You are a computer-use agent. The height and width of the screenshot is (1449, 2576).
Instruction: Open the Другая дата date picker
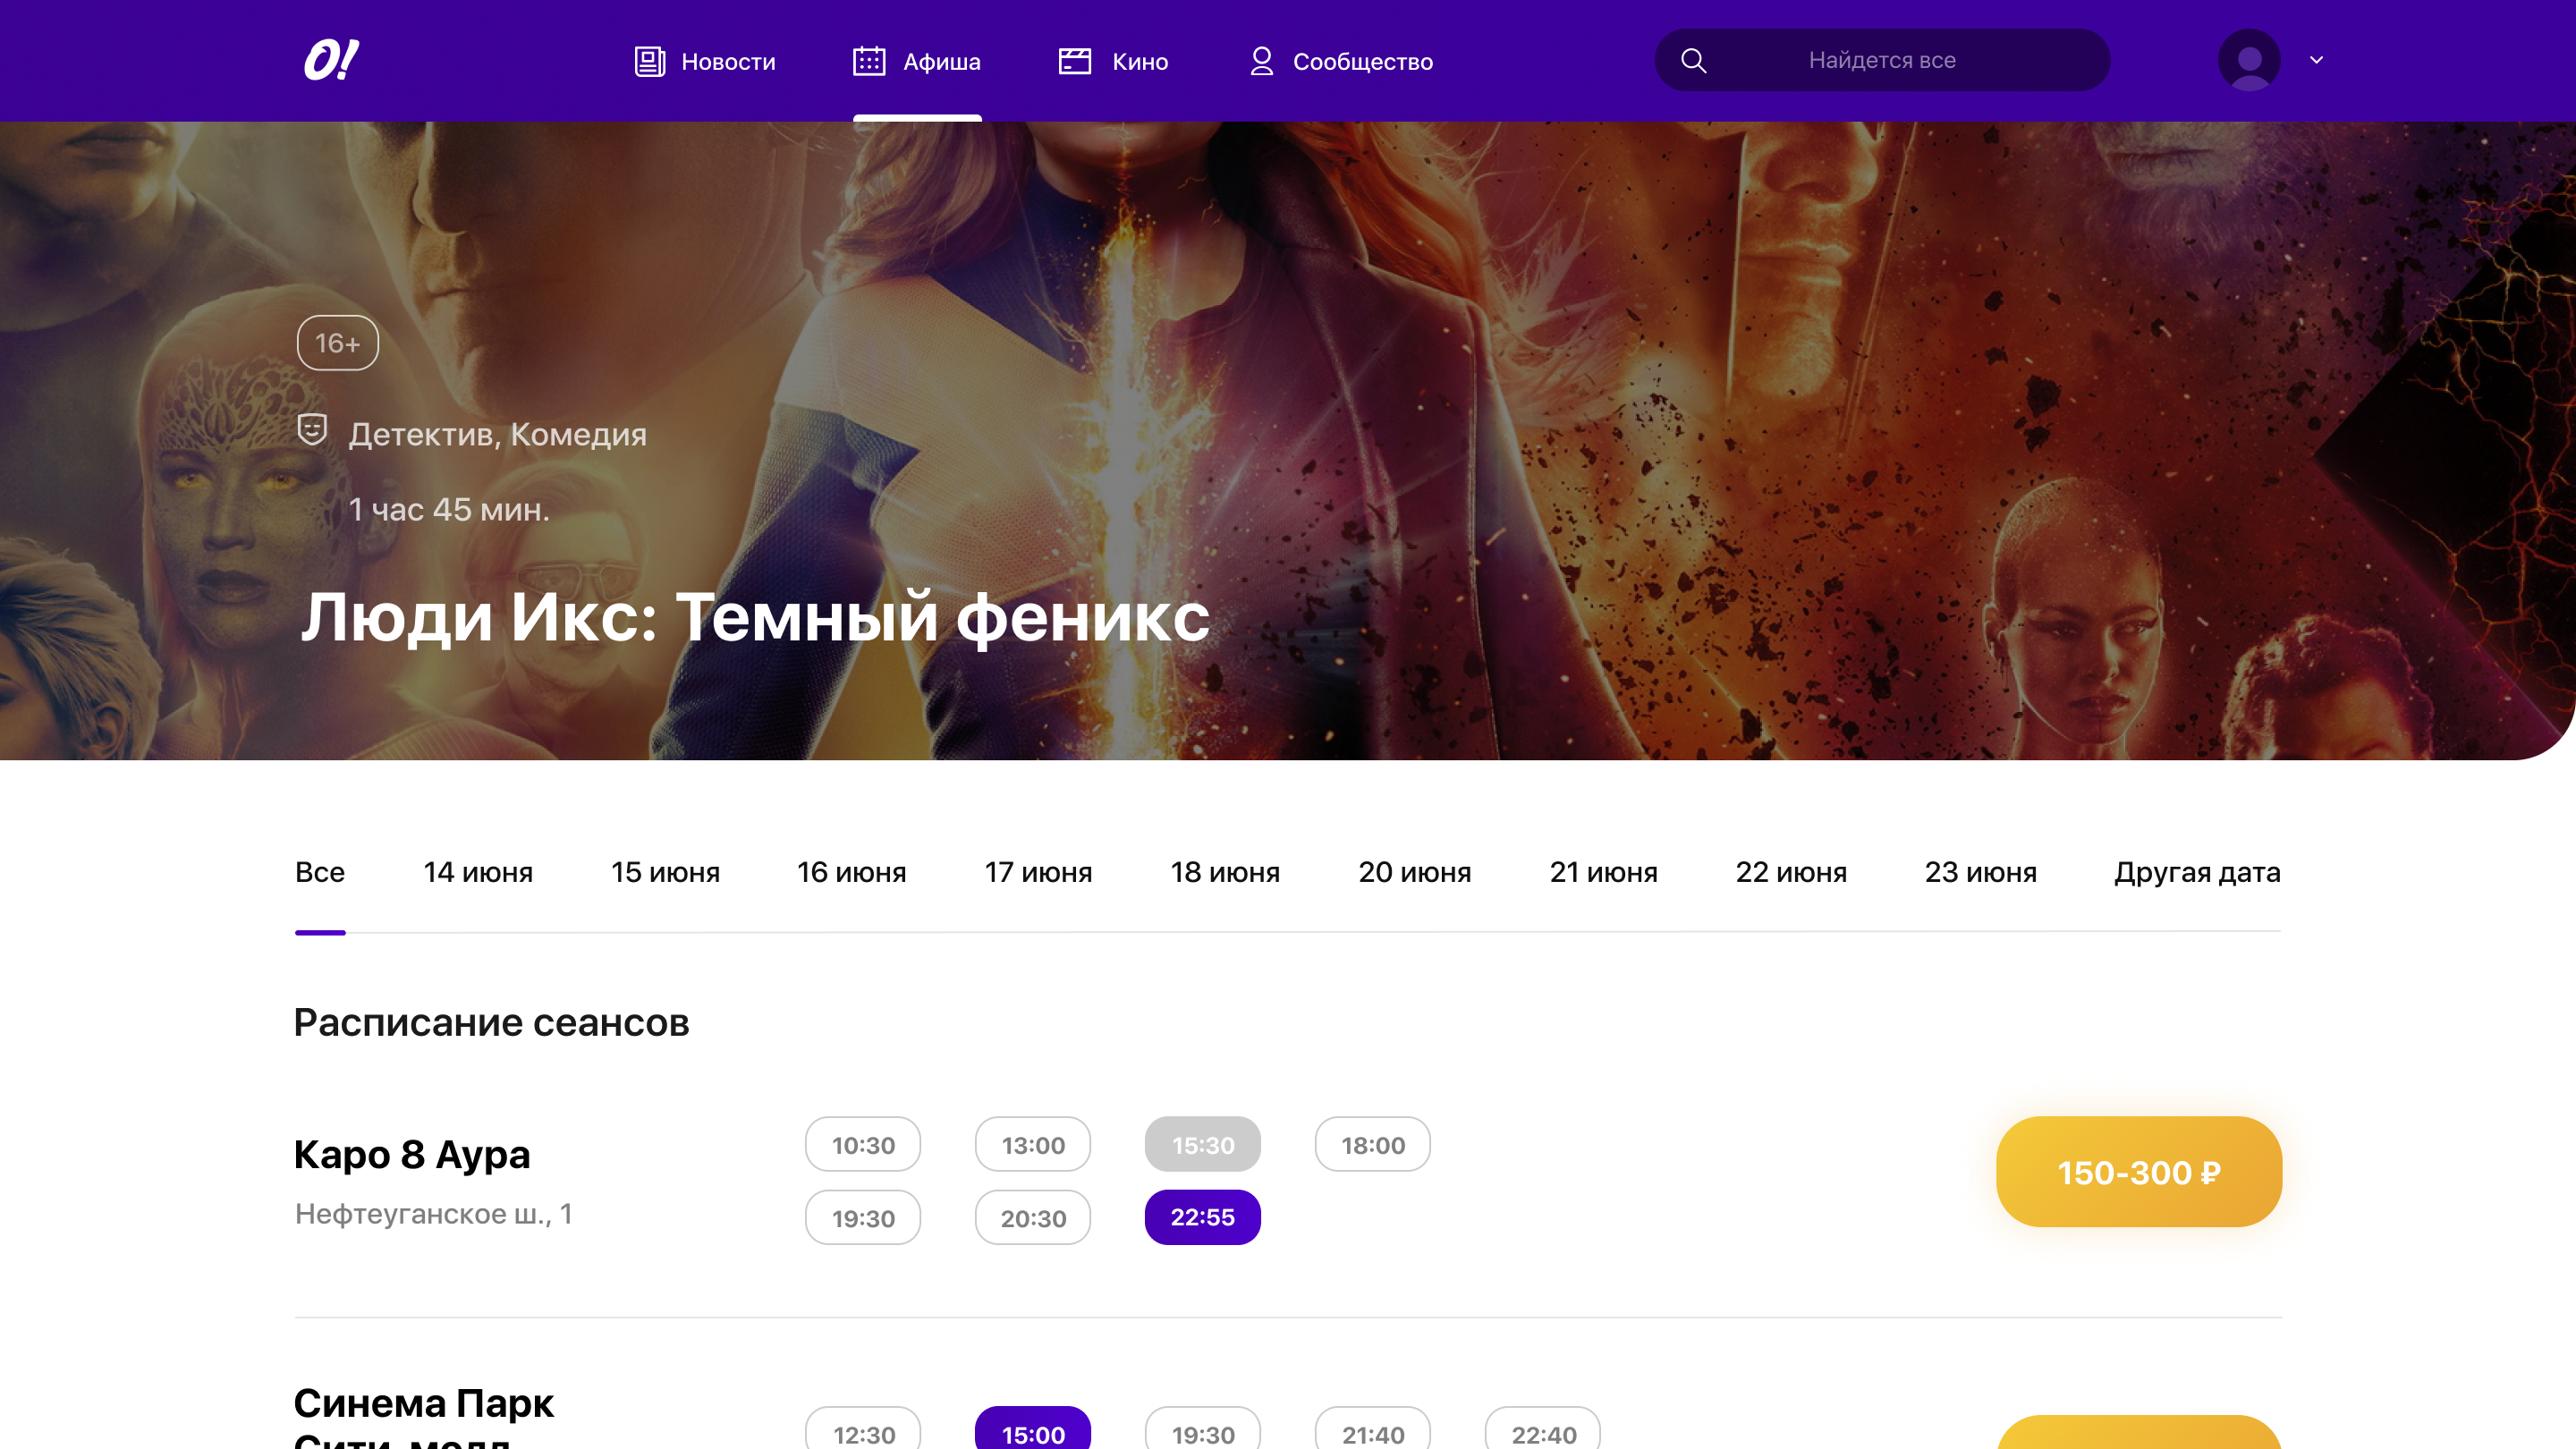[x=2196, y=872]
